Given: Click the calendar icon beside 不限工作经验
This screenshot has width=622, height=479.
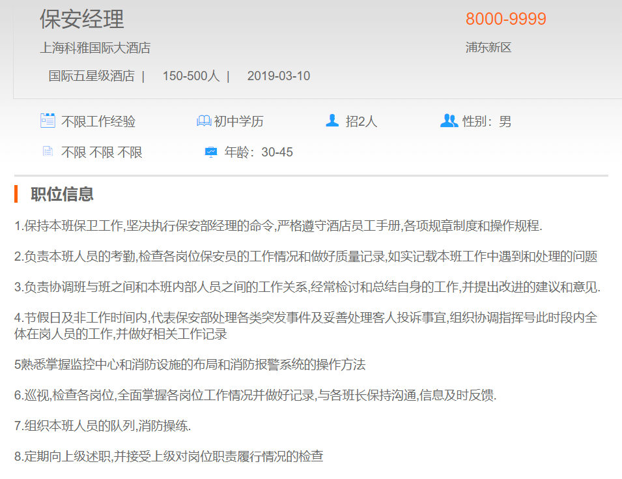Looking at the screenshot, I should (x=48, y=121).
